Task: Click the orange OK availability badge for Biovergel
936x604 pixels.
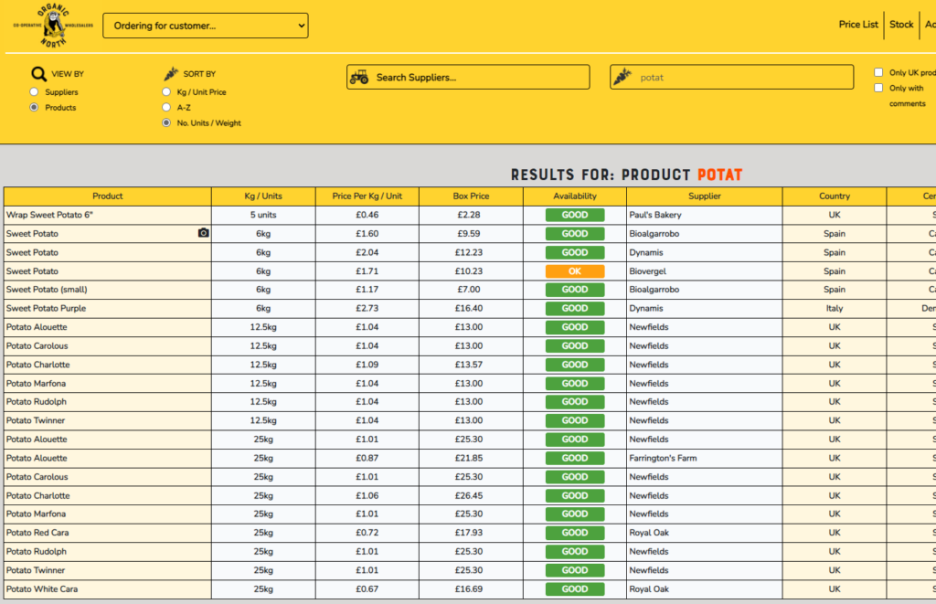Action: point(575,271)
